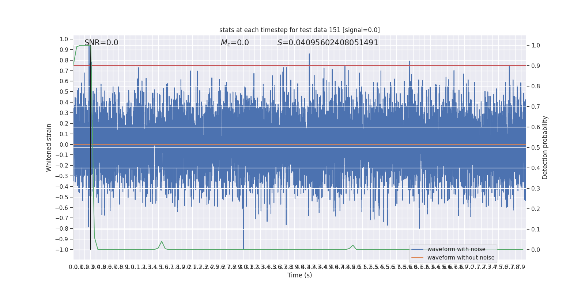This screenshot has height=292, width=585.
Task: Click tick label 0.2 on the Whitened strain axis
Action: (64, 123)
